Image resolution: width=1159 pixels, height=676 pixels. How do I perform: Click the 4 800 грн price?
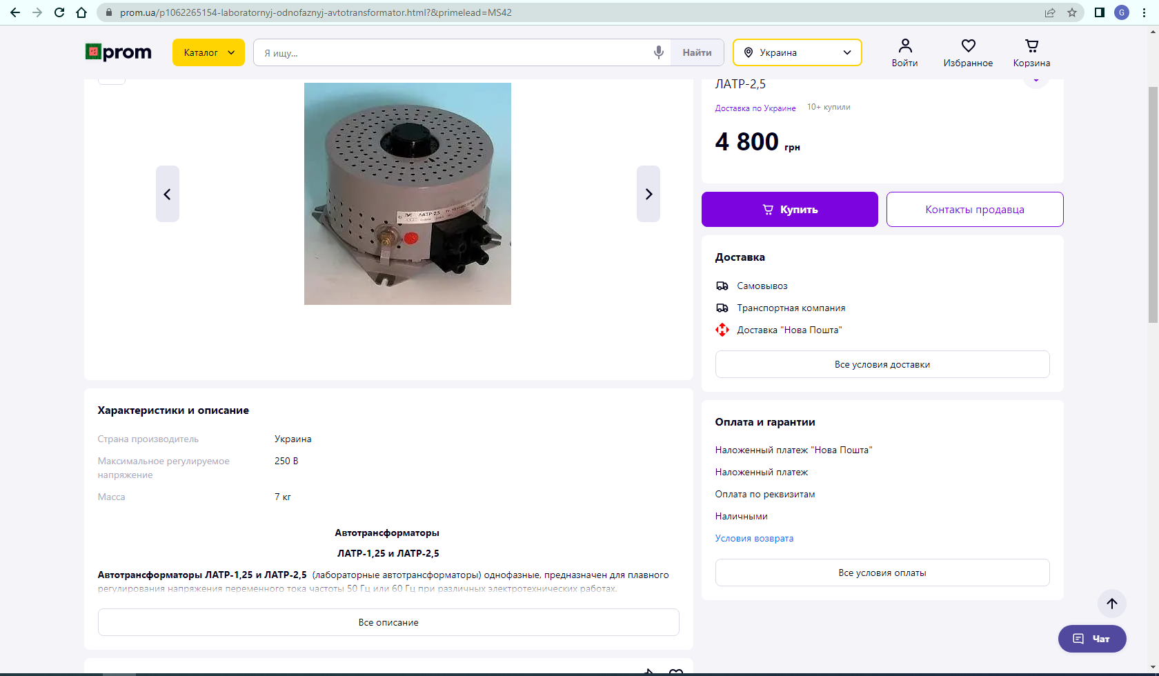coord(757,141)
